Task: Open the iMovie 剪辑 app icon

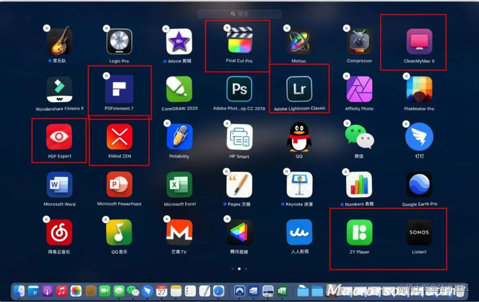Action: click(179, 41)
